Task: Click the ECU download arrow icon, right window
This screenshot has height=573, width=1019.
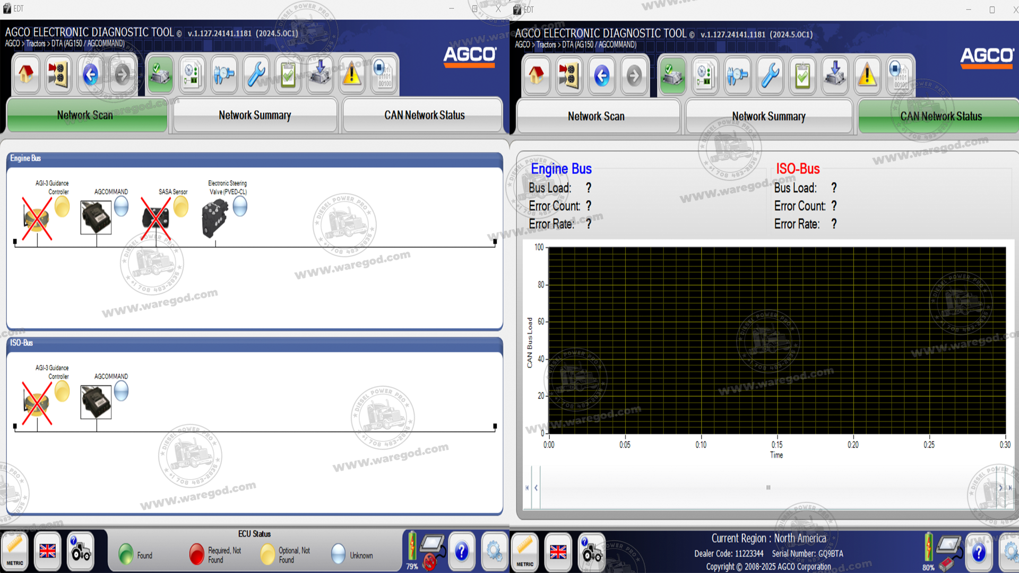Action: tap(835, 76)
